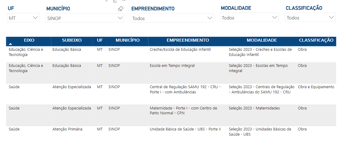Select the Creche/Escola de Educação Infantil cell
This screenshot has height=149, width=346.
[180, 50]
